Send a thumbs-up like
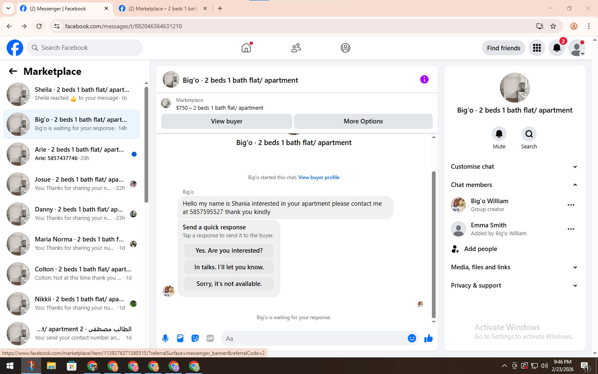The height and width of the screenshot is (374, 598). [429, 338]
